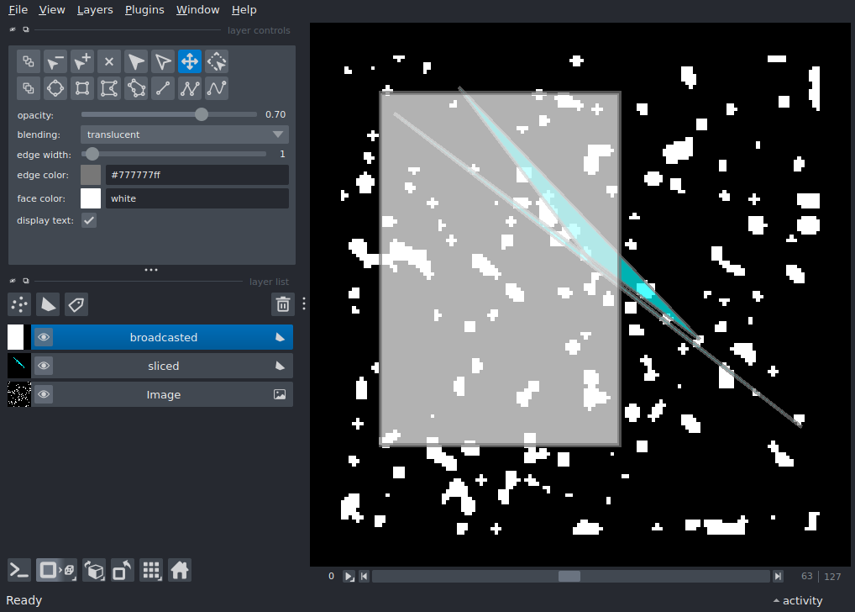The width and height of the screenshot is (855, 612).
Task: Toggle grid mode view
Action: [x=151, y=571]
